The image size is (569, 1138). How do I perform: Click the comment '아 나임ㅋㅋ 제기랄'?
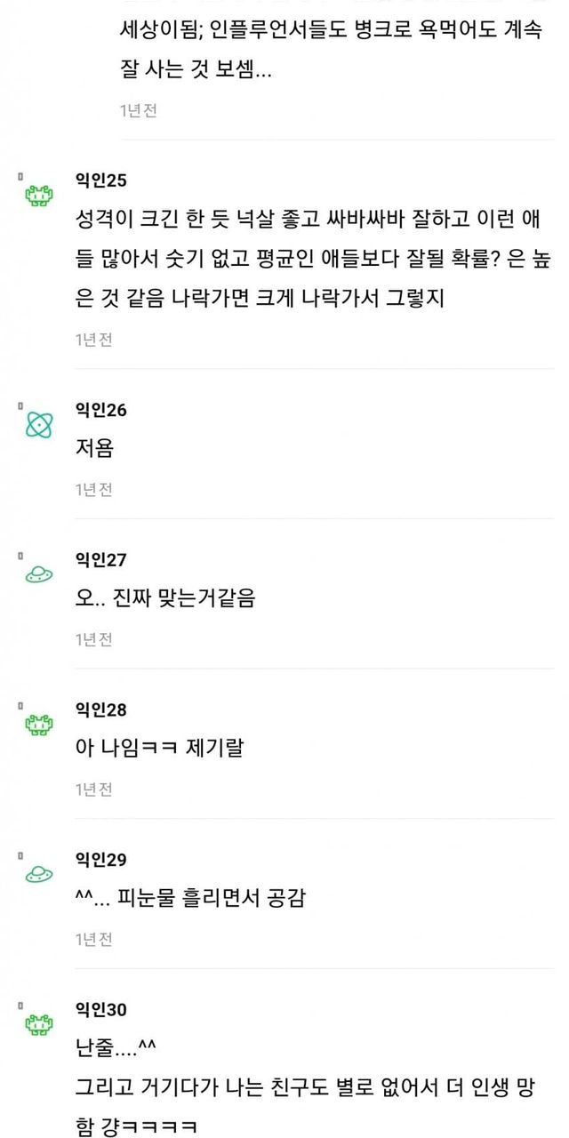pyautogui.click(x=160, y=748)
